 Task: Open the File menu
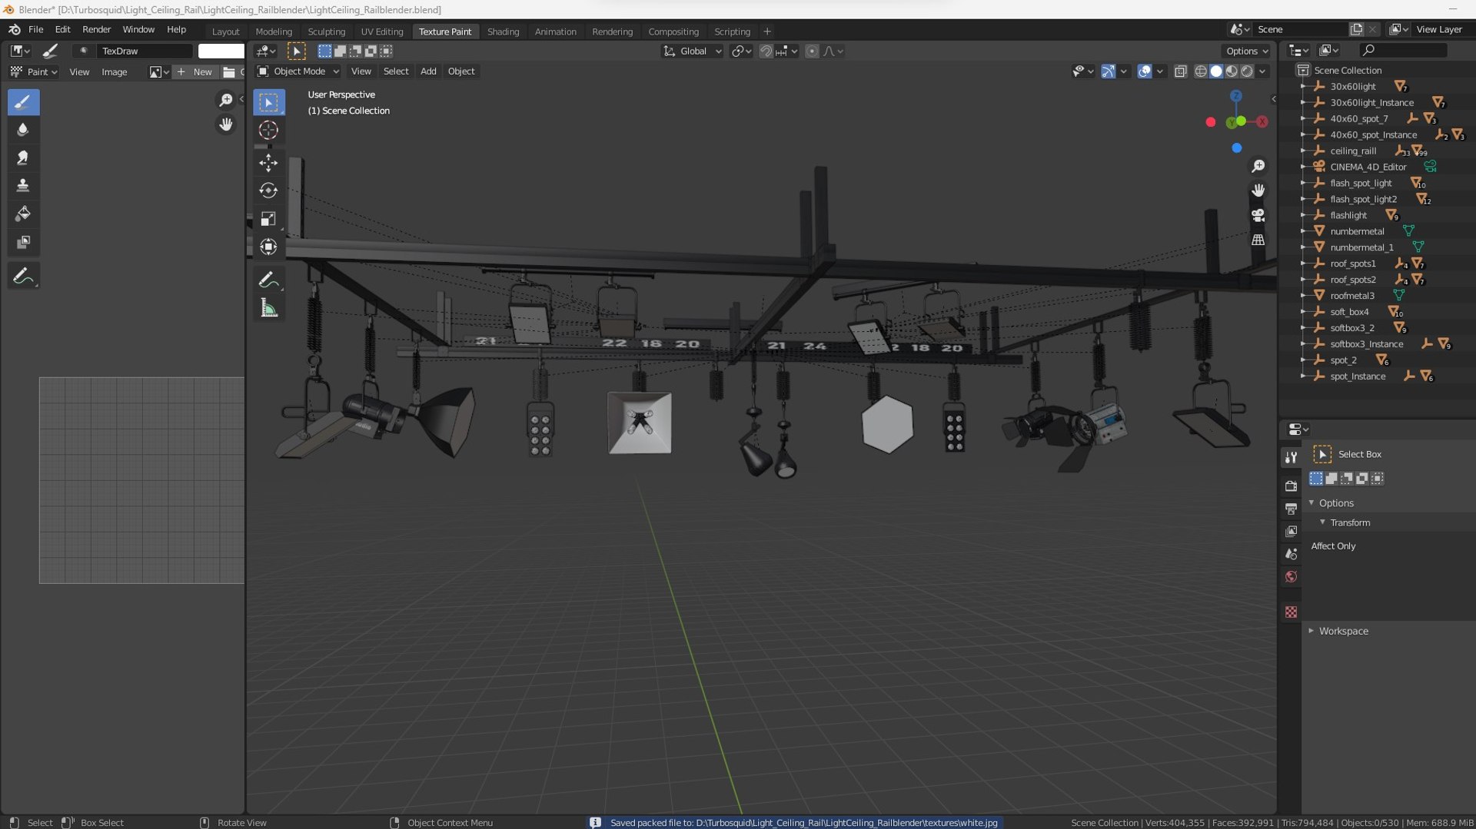(35, 29)
